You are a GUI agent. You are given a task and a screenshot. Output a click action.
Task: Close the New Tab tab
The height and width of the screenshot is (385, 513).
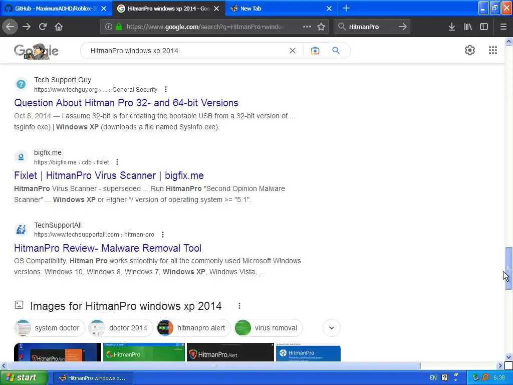[x=329, y=9]
